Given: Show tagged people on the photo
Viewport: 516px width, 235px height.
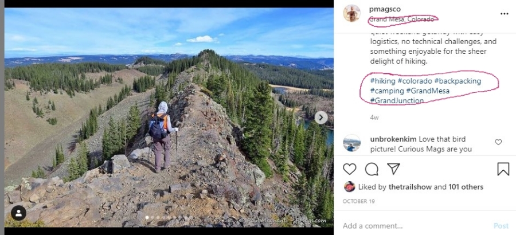Looking at the screenshot, I should tap(18, 213).
